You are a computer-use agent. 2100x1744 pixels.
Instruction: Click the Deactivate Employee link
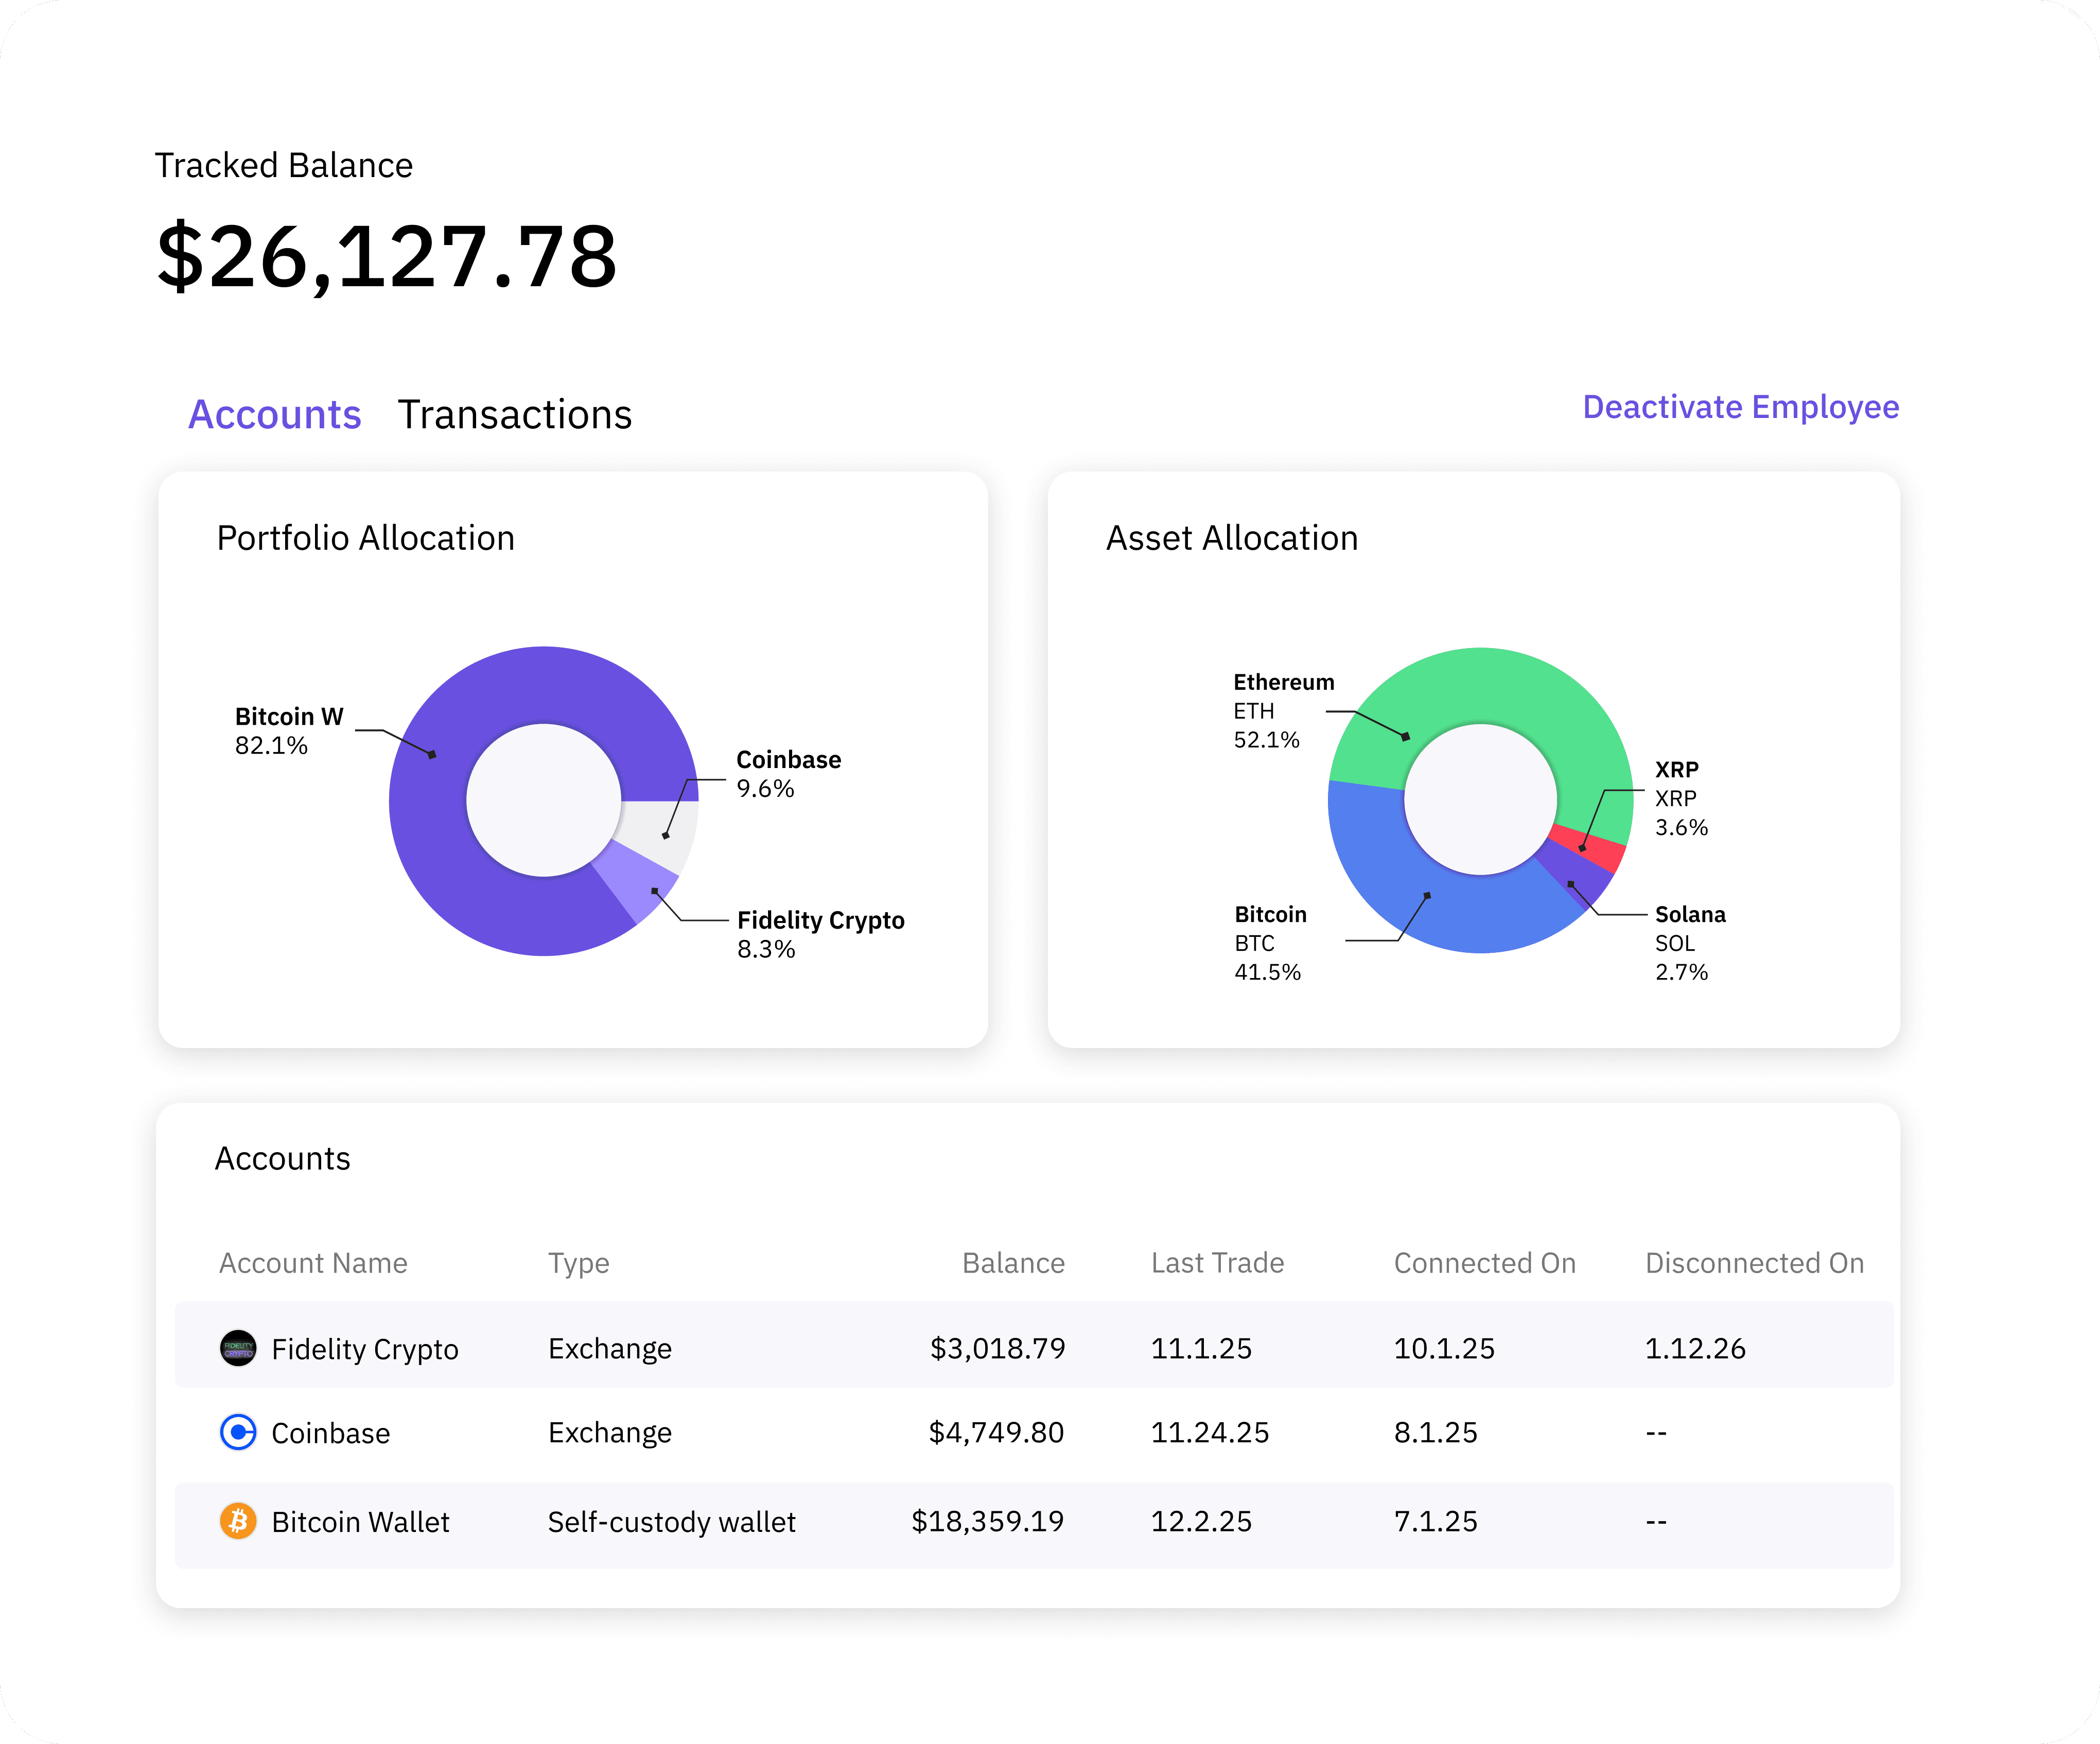[1740, 407]
